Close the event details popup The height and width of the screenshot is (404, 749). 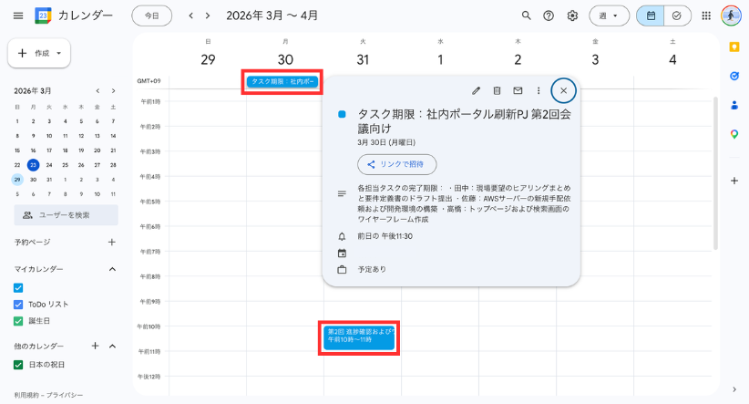564,90
